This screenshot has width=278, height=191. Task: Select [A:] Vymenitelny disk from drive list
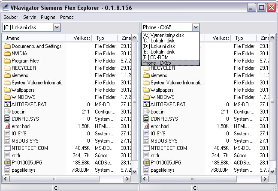coord(171,35)
